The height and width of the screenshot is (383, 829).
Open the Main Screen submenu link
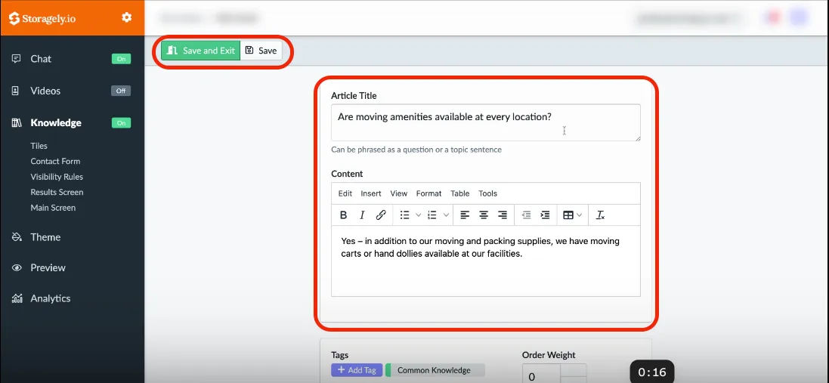coord(53,208)
